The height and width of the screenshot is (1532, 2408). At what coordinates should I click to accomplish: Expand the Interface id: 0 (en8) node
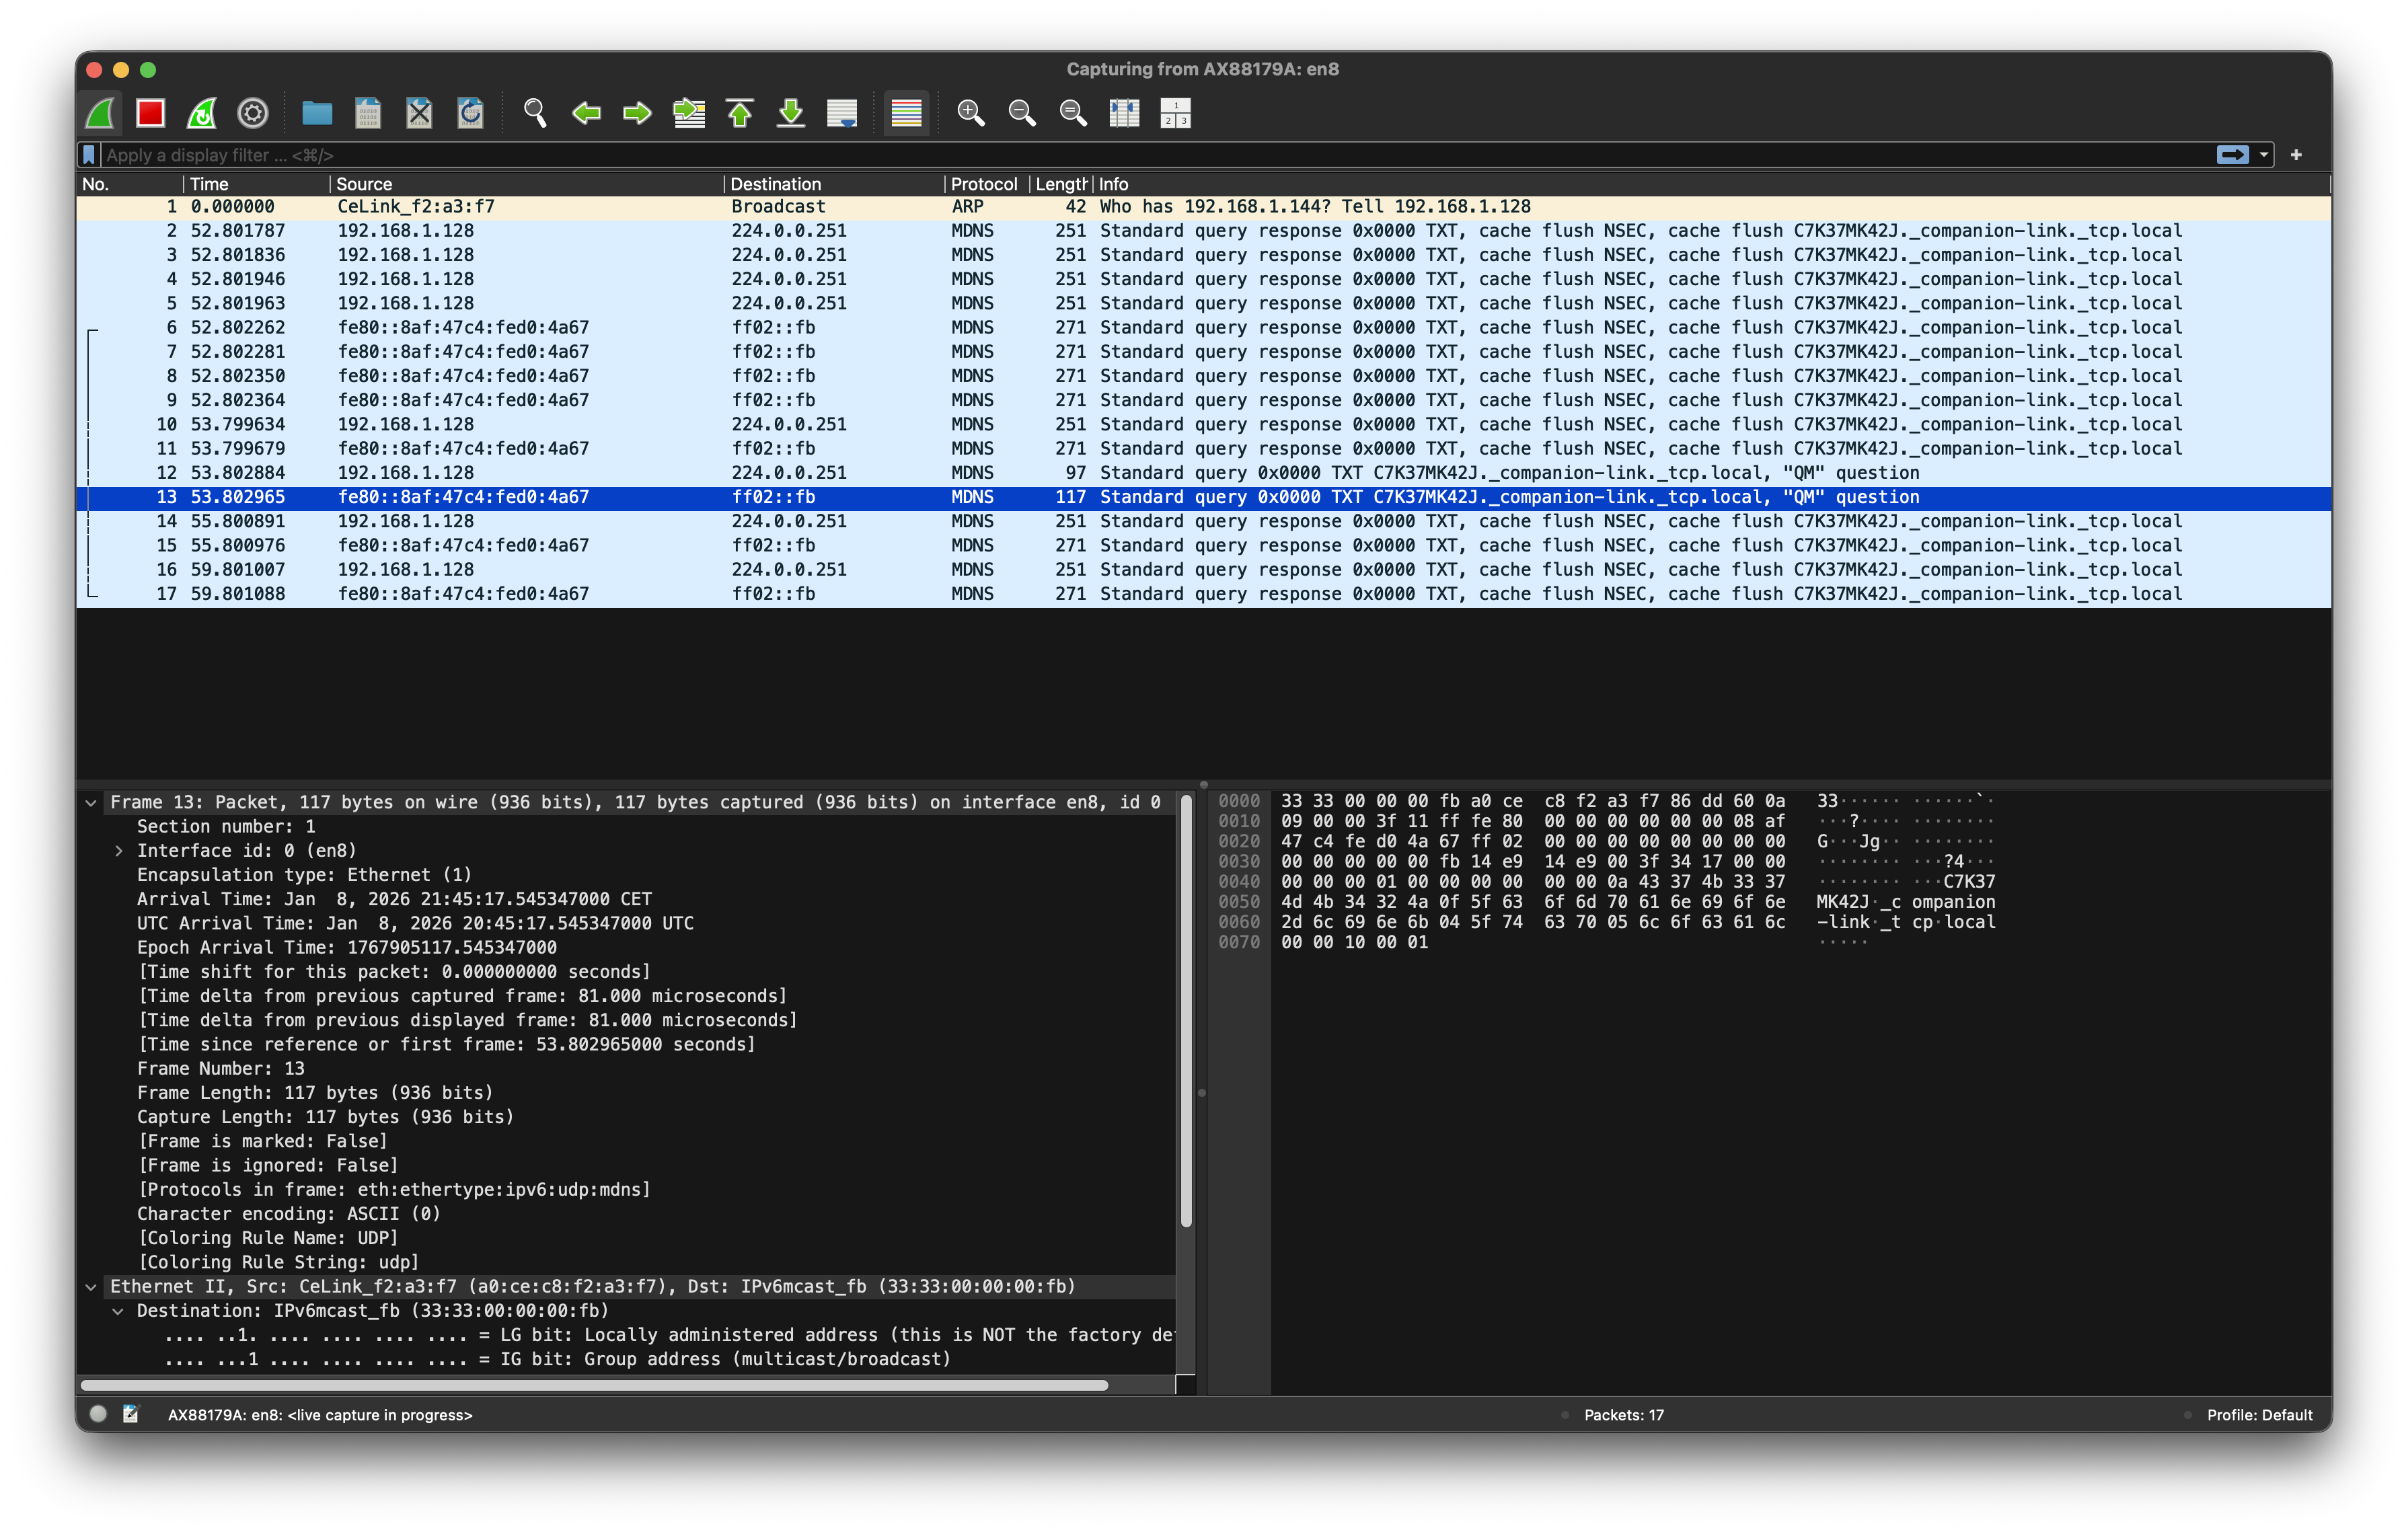(x=119, y=851)
